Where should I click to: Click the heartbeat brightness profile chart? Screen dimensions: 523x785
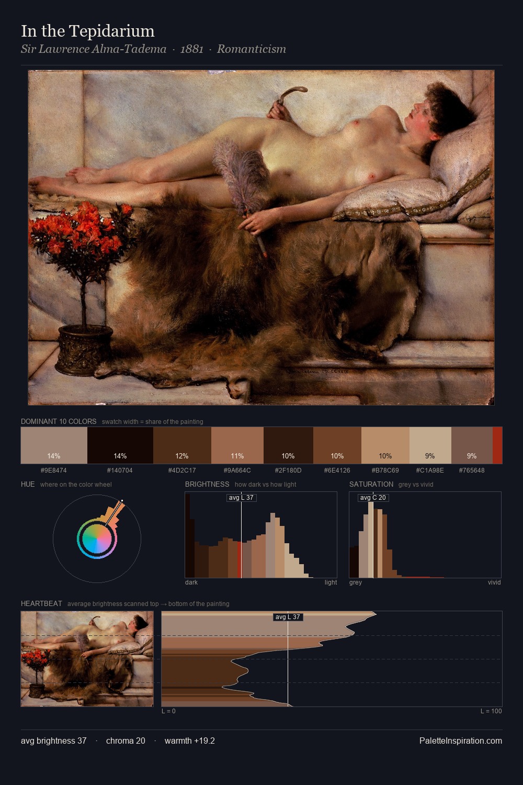point(332,659)
